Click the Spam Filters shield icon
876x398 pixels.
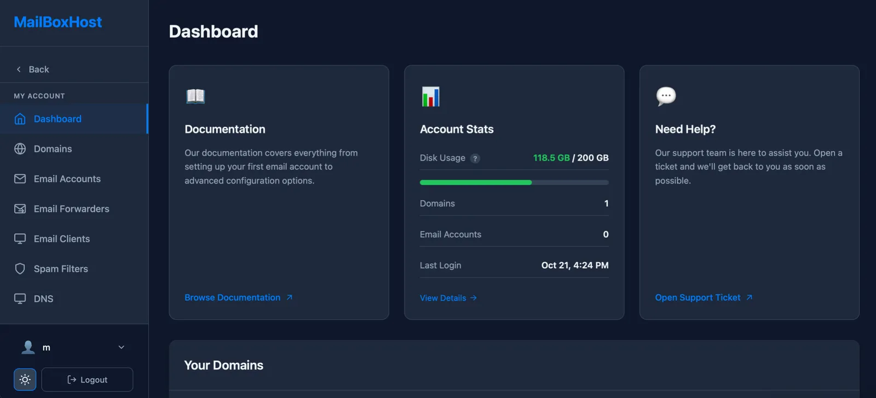20,269
